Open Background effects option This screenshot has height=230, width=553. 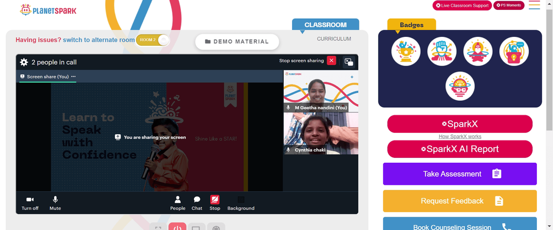pyautogui.click(x=241, y=204)
